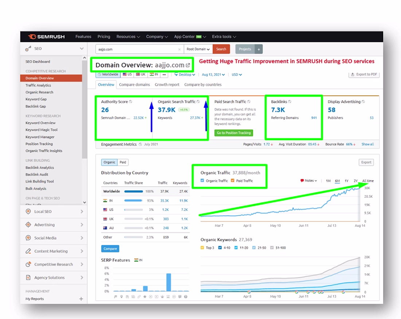401x319 pixels.
Task: Click the Advertising target icon
Action: click(x=28, y=225)
